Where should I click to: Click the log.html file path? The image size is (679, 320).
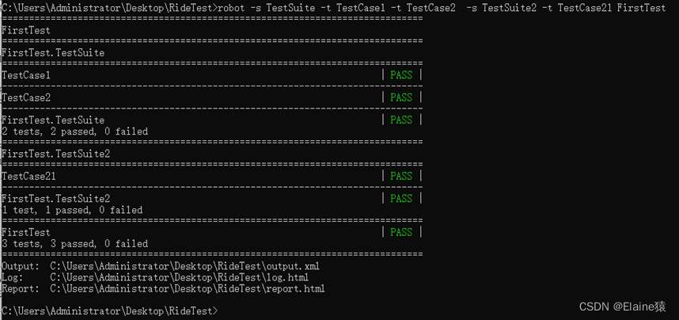[x=180, y=277]
